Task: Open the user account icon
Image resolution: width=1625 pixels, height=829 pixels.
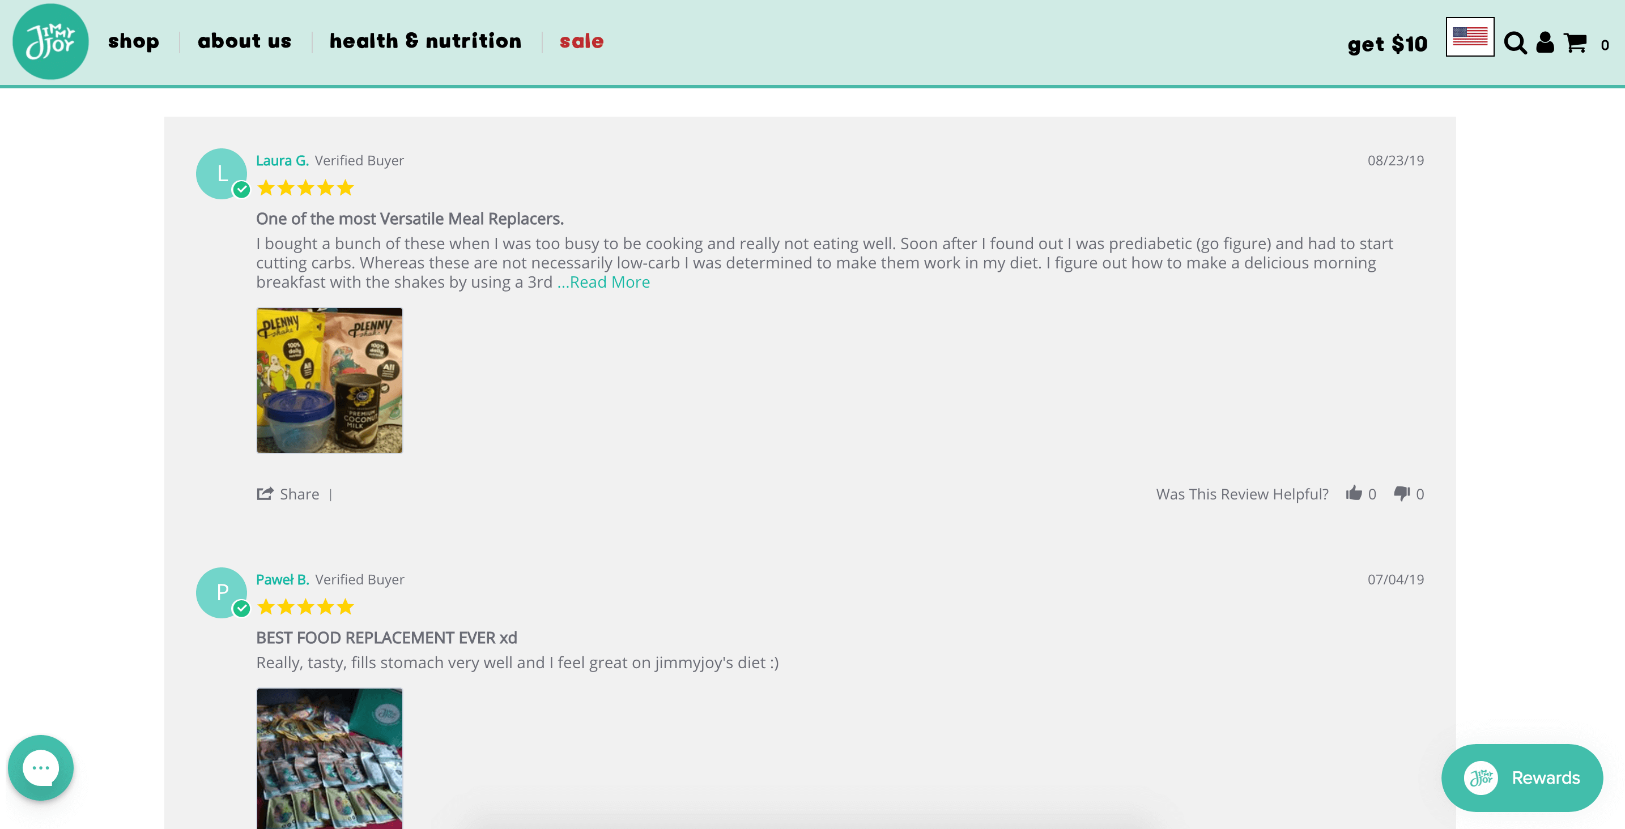Action: tap(1545, 42)
